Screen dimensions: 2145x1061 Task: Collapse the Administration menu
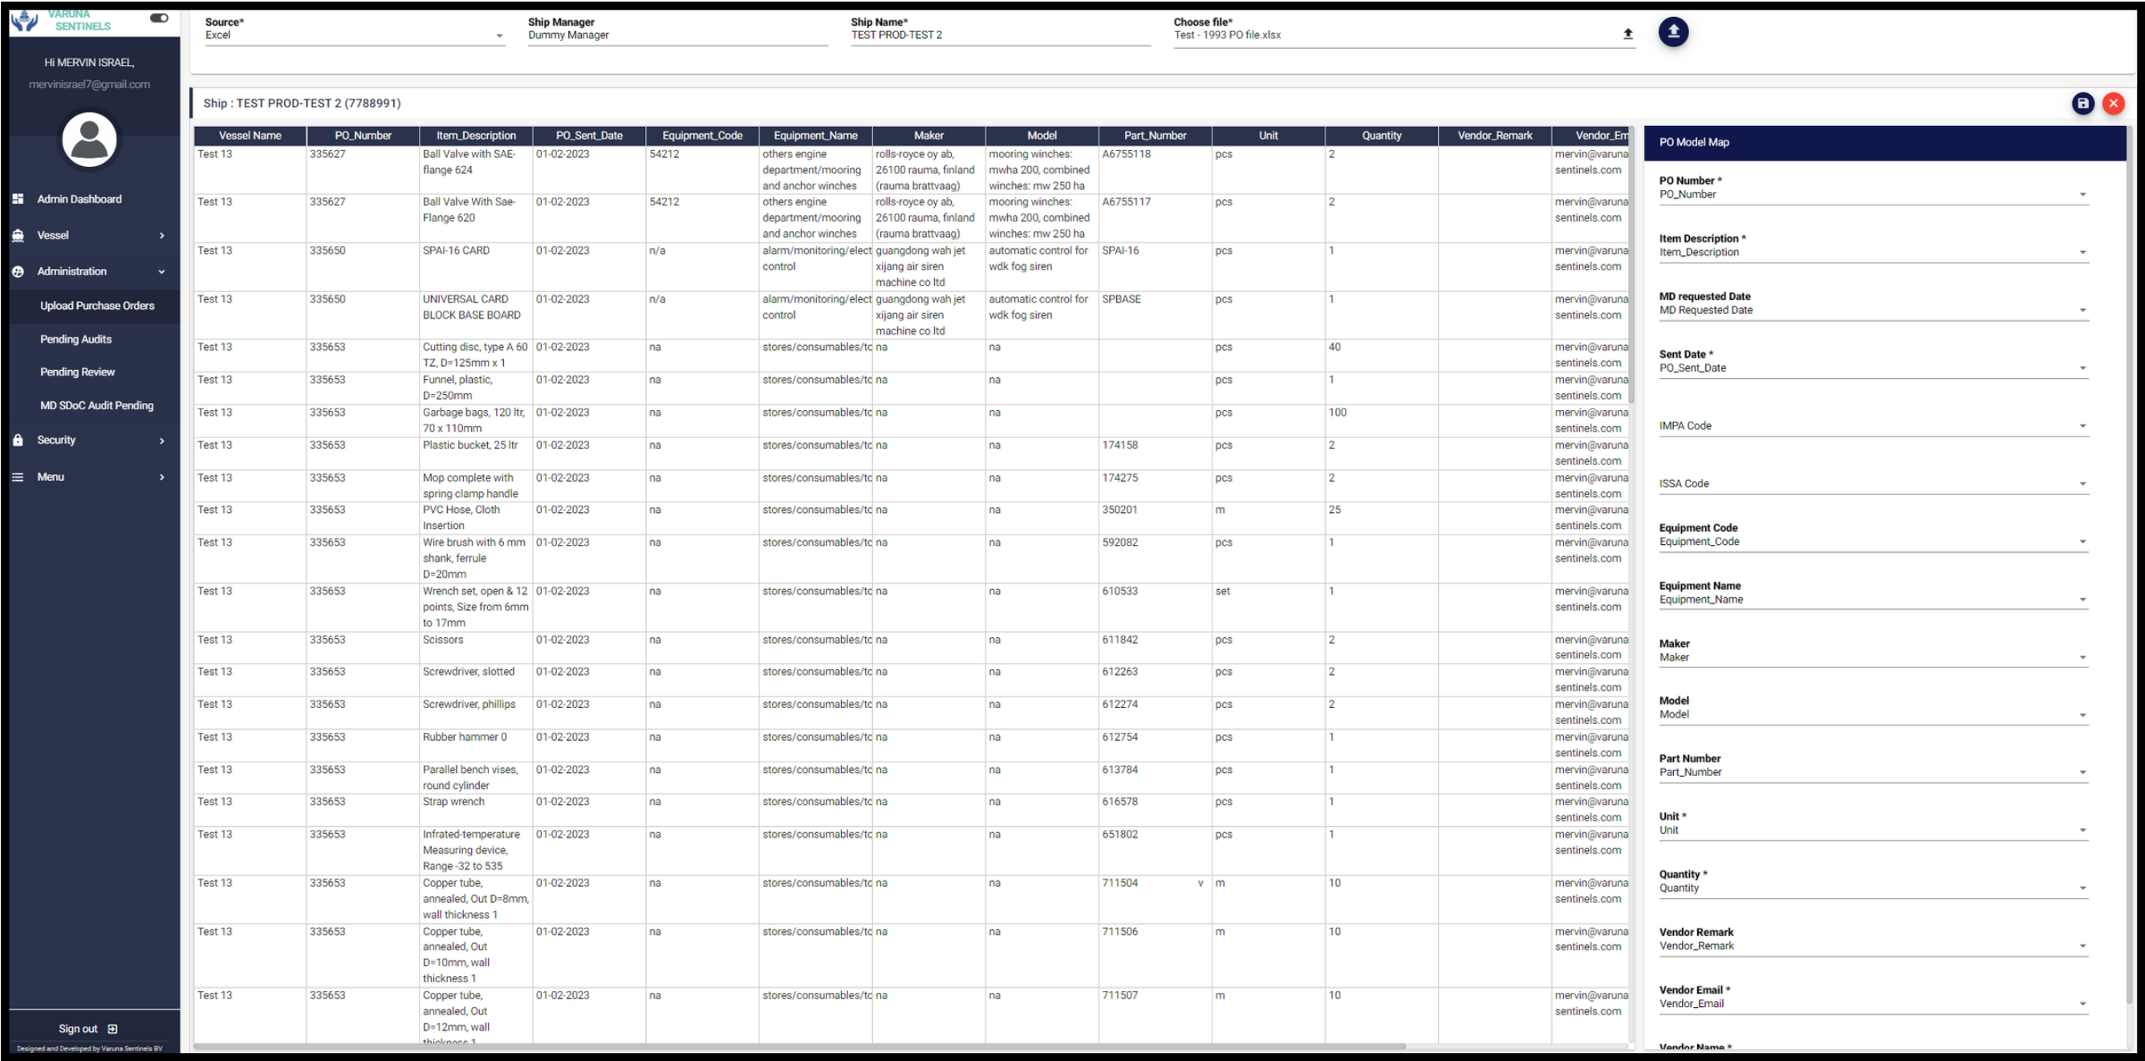[x=89, y=271]
